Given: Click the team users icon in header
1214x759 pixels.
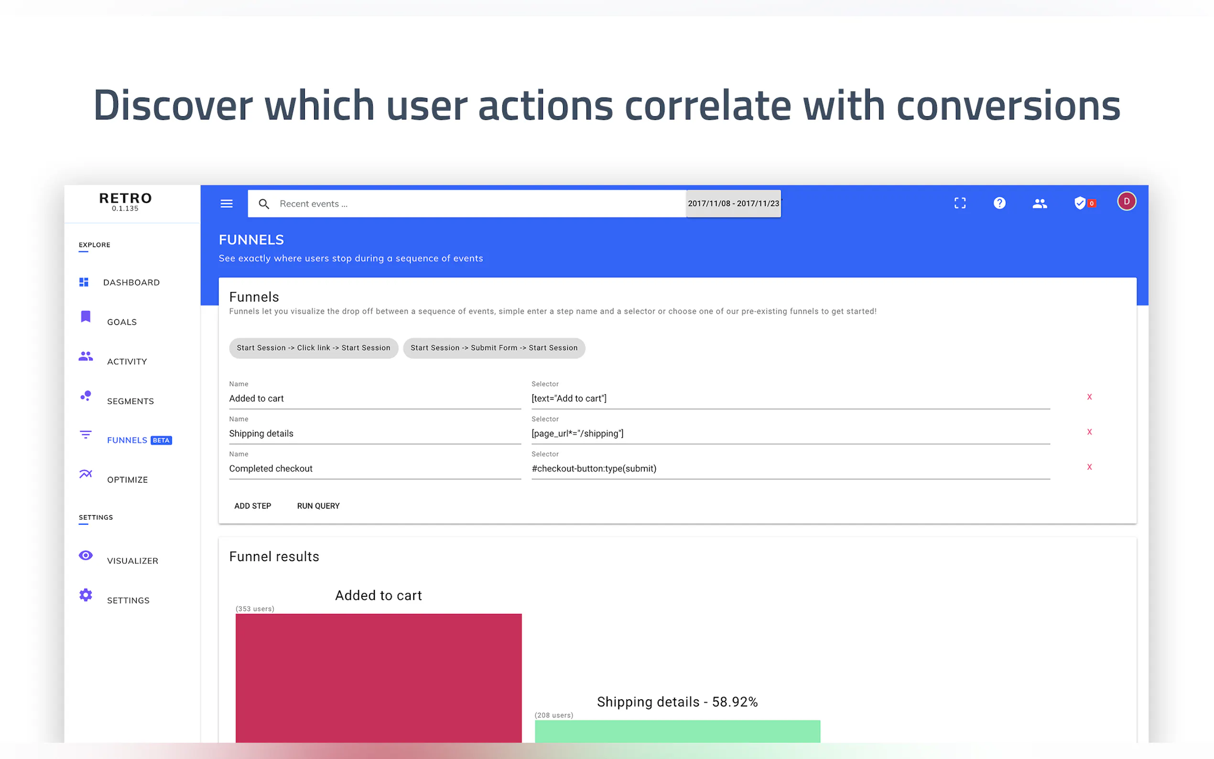Looking at the screenshot, I should 1040,203.
